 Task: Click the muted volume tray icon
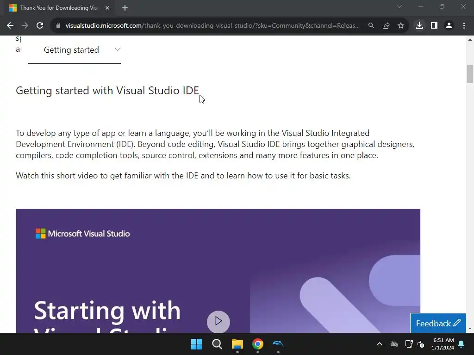(x=421, y=344)
